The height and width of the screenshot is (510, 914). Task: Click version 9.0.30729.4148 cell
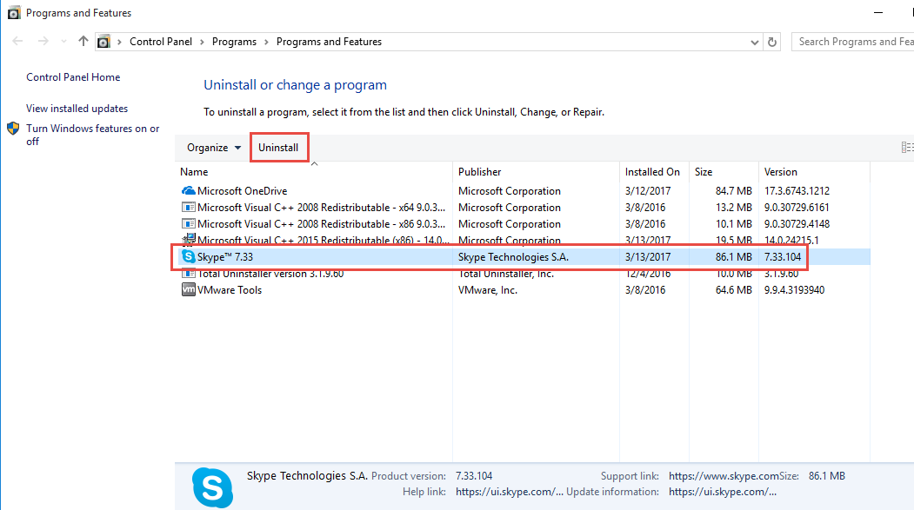(x=797, y=223)
